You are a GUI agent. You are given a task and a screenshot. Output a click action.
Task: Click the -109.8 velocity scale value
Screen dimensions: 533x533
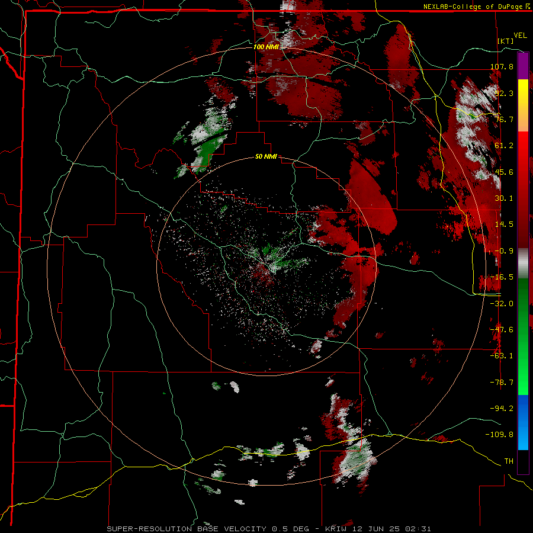[x=500, y=435]
